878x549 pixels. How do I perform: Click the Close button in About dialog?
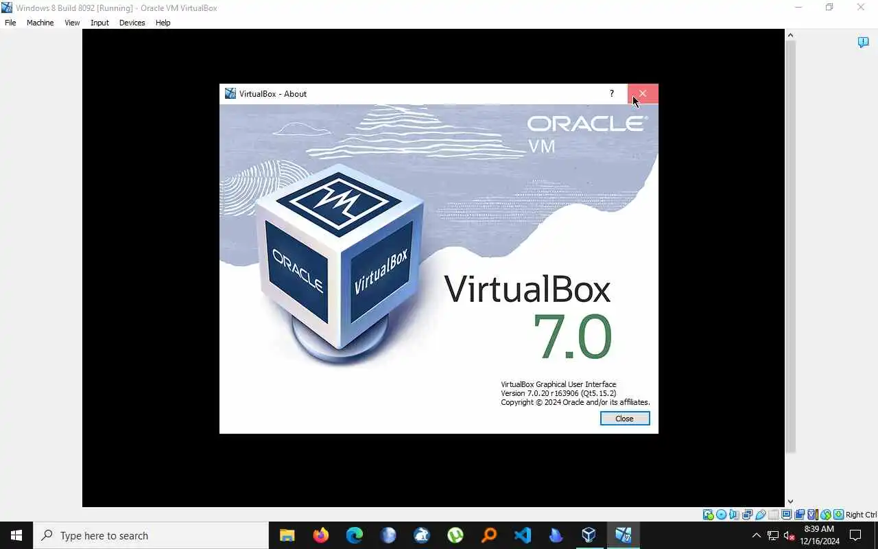[x=625, y=419]
